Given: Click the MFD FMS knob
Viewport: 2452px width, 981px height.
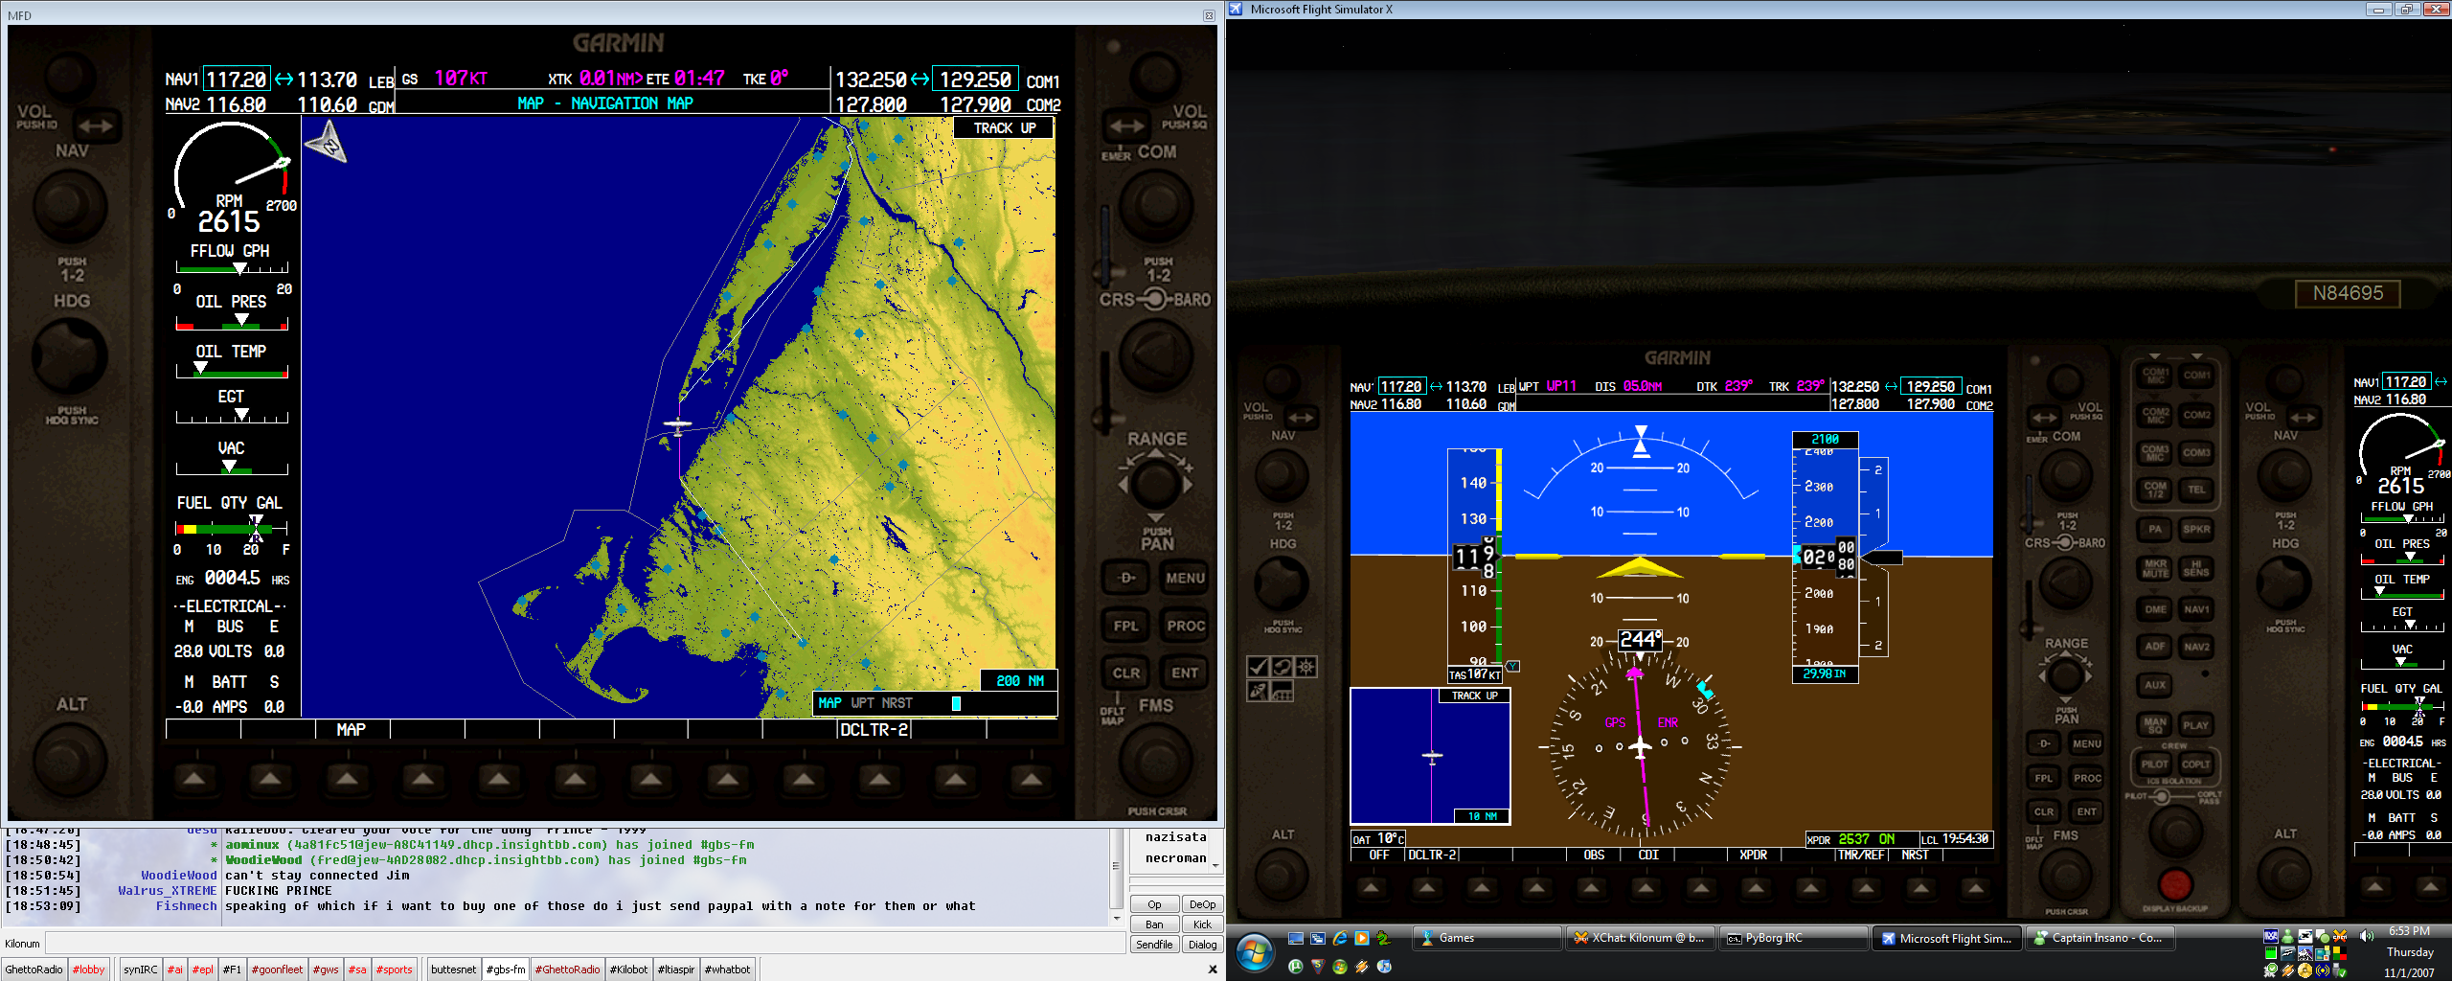Looking at the screenshot, I should tap(1155, 761).
